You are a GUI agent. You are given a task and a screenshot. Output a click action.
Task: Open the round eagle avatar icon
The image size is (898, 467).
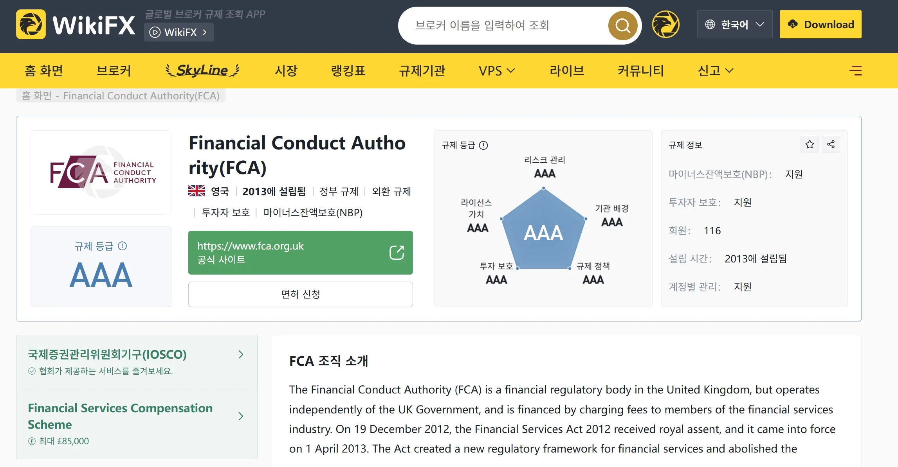[665, 24]
